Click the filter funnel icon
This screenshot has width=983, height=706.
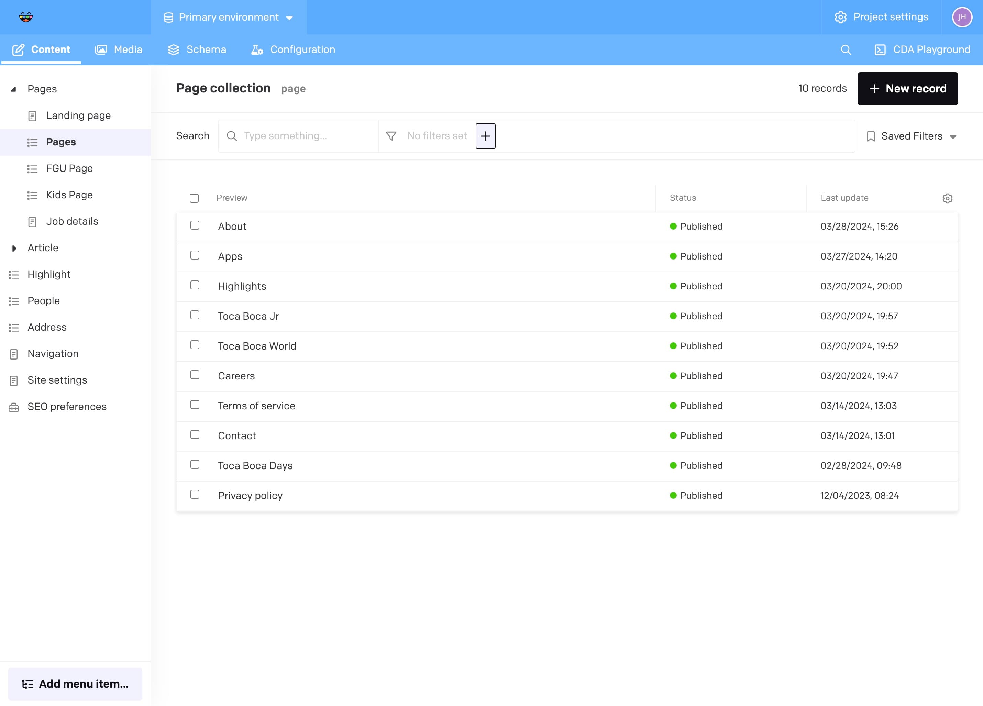pyautogui.click(x=391, y=136)
